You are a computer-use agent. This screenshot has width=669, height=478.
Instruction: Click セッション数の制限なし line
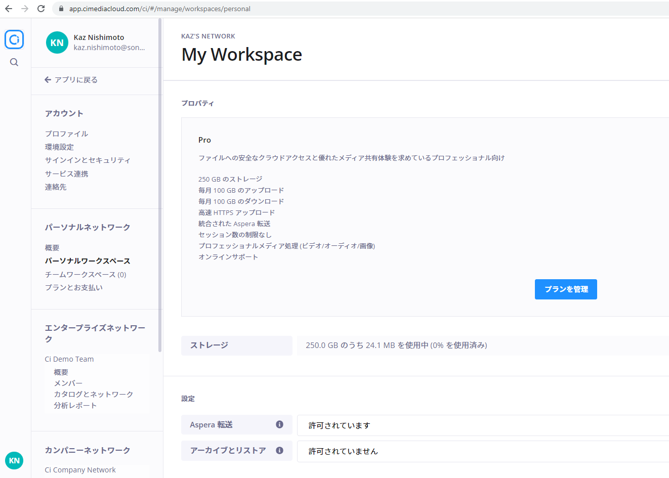point(235,235)
